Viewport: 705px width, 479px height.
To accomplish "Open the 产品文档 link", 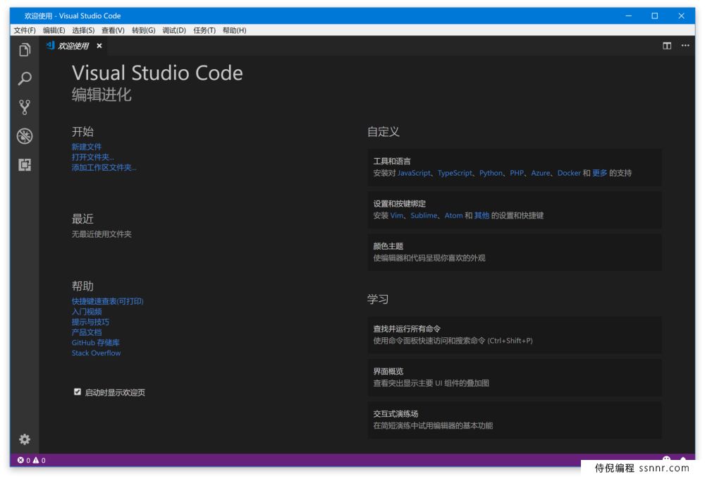I will (86, 332).
